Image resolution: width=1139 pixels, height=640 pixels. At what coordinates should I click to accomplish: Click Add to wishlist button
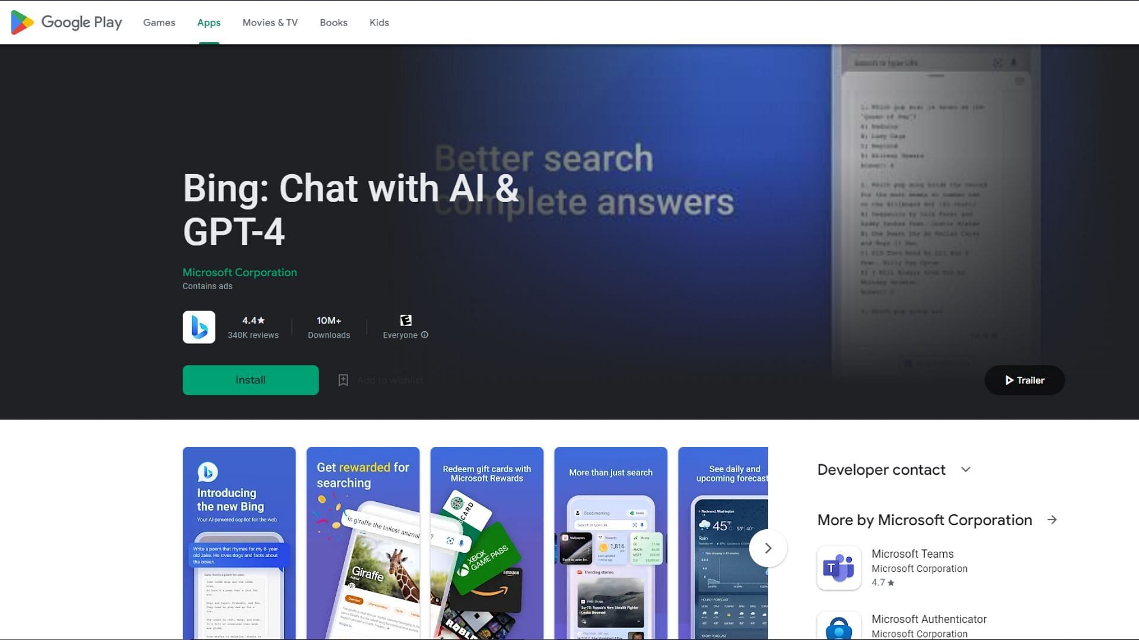tap(380, 380)
